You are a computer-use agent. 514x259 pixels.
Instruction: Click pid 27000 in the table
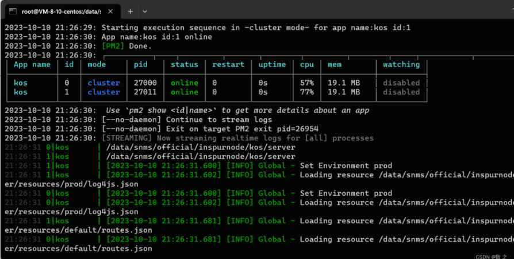[x=145, y=83]
